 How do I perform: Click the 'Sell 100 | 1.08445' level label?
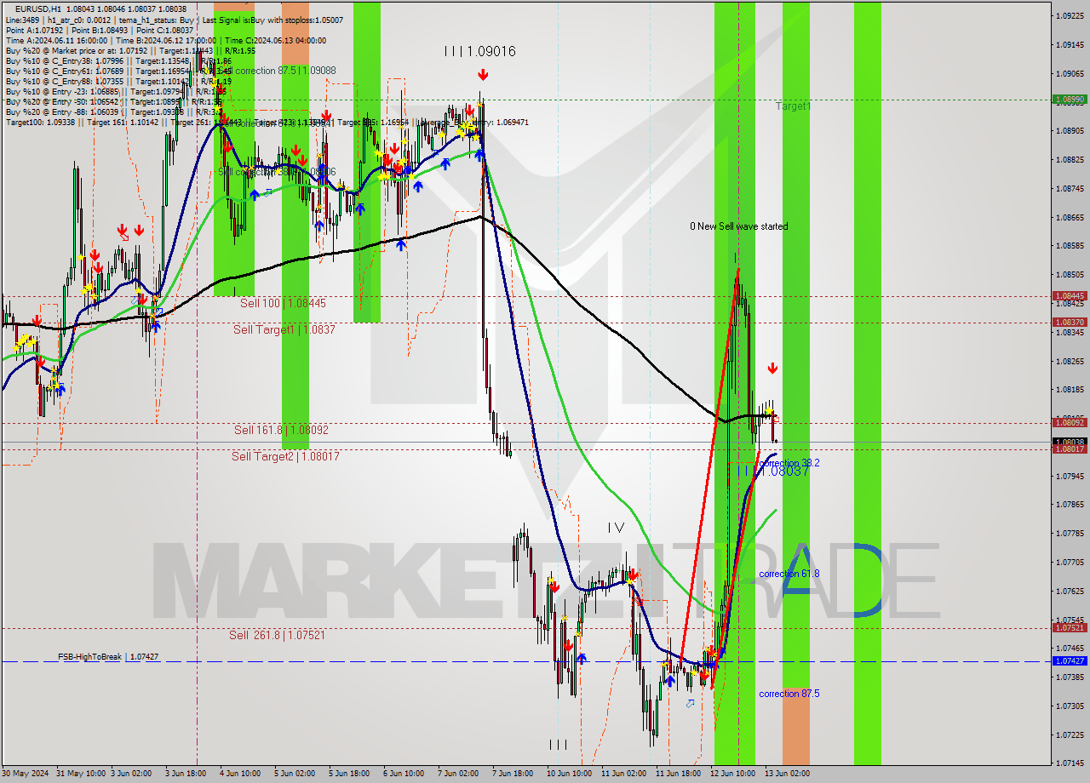click(x=283, y=303)
